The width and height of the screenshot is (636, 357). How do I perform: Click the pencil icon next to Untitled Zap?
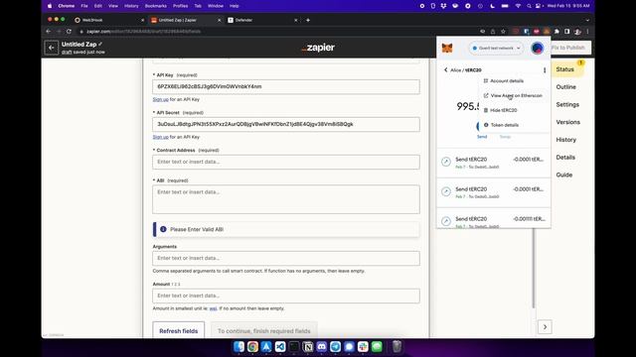[x=100, y=44]
